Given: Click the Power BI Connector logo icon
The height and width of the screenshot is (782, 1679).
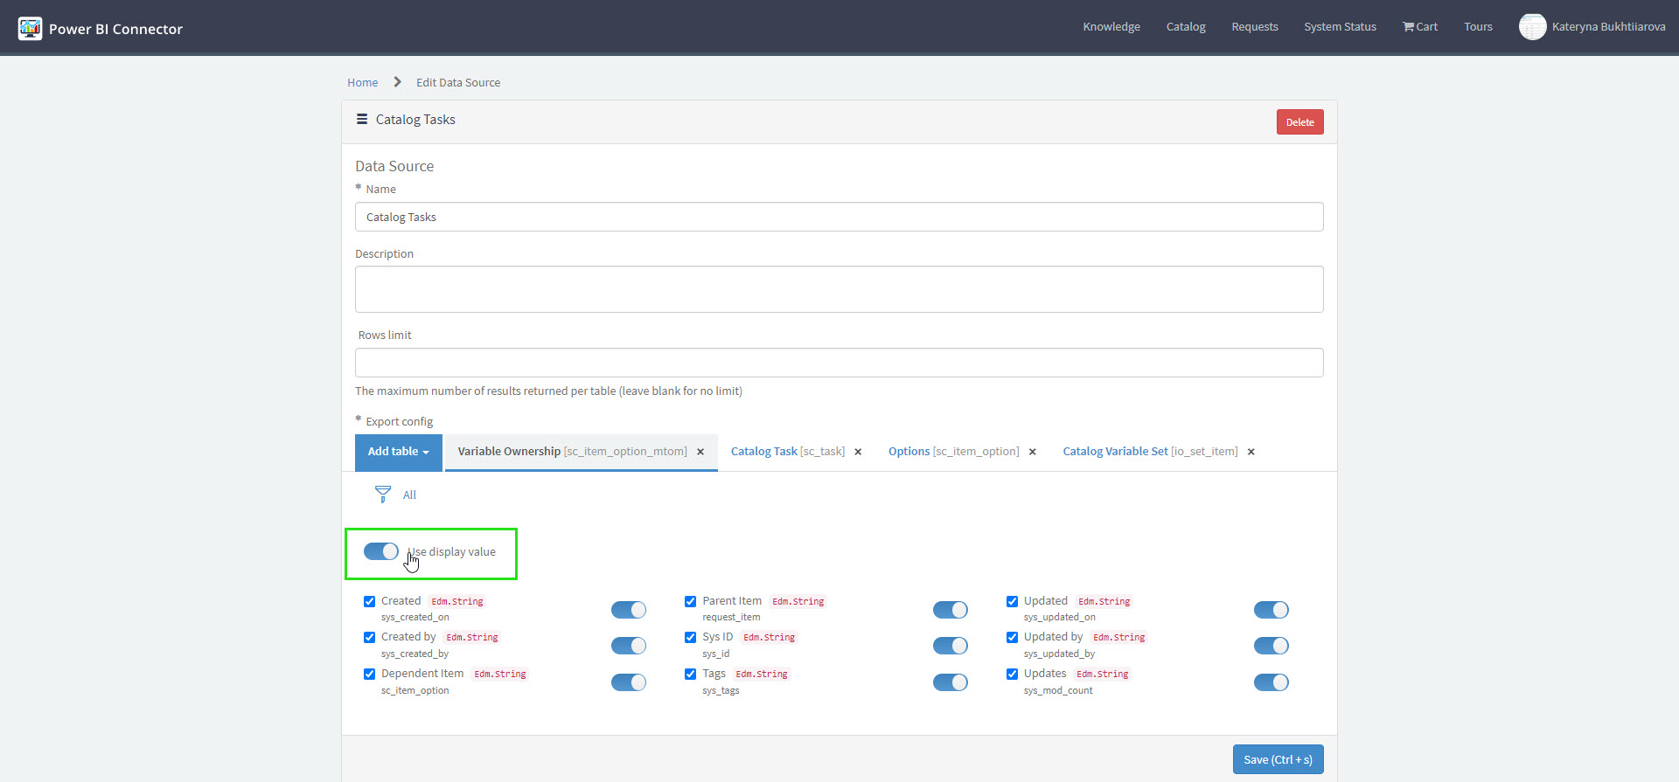Looking at the screenshot, I should pyautogui.click(x=30, y=28).
